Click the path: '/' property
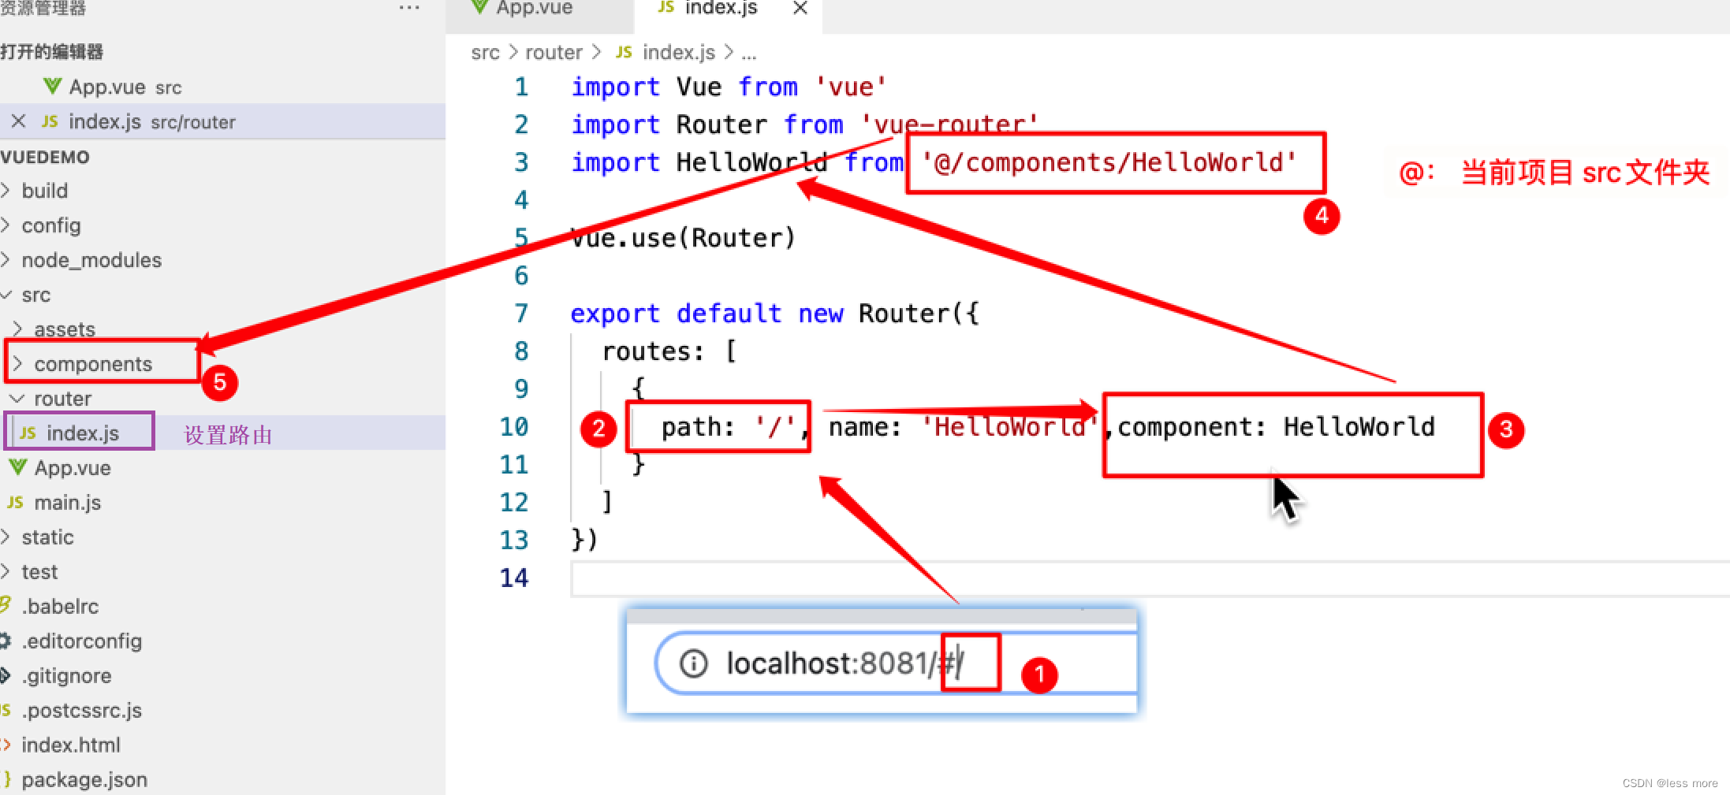 coord(729,427)
